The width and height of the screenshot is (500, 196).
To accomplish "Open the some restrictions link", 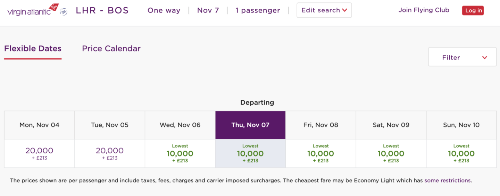I will [448, 180].
